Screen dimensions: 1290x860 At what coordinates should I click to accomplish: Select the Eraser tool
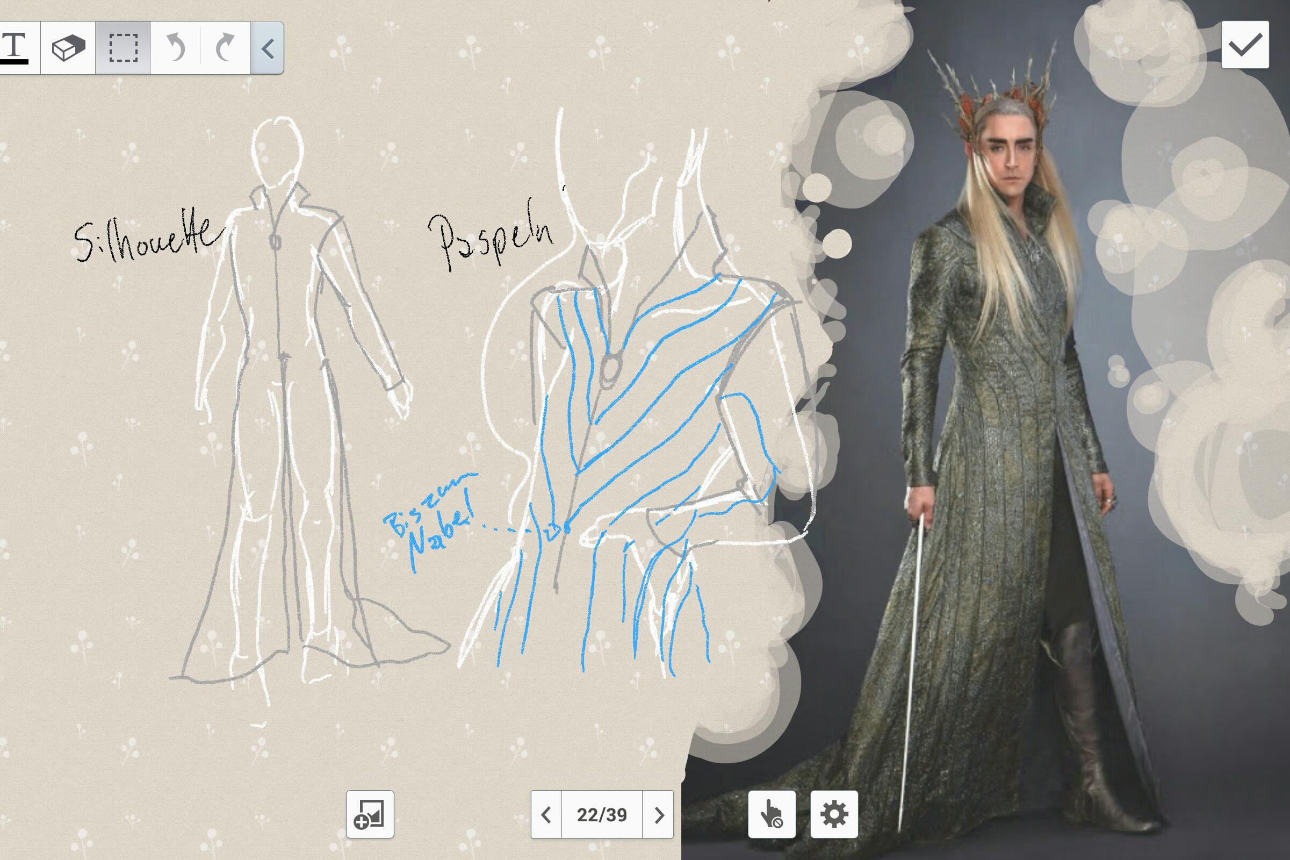click(x=68, y=48)
